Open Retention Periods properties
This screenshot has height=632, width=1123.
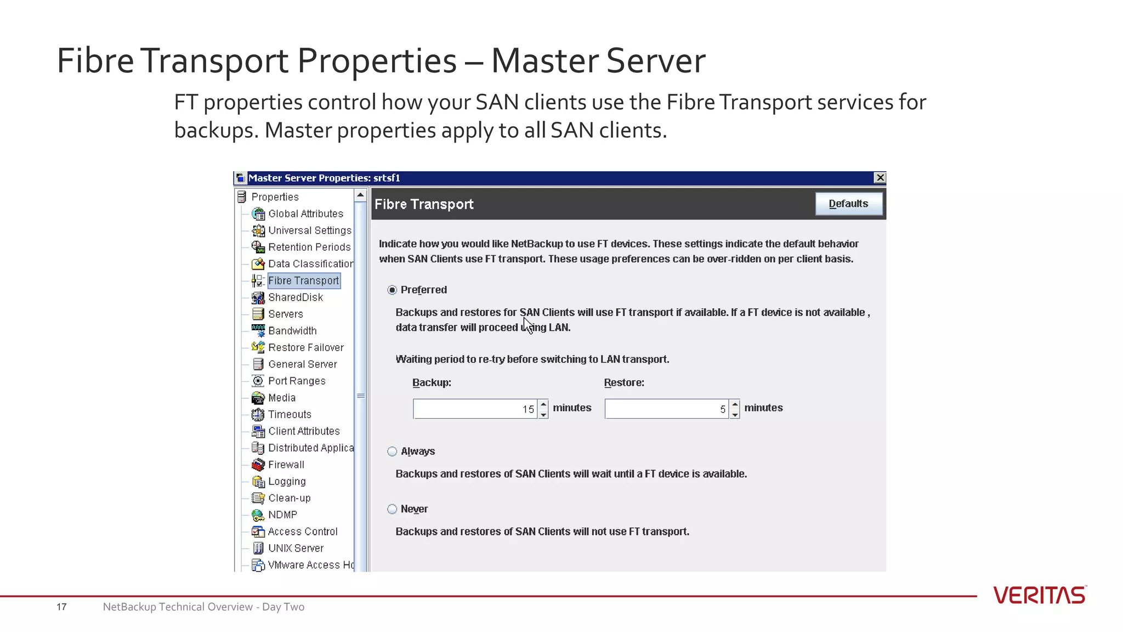coord(309,247)
